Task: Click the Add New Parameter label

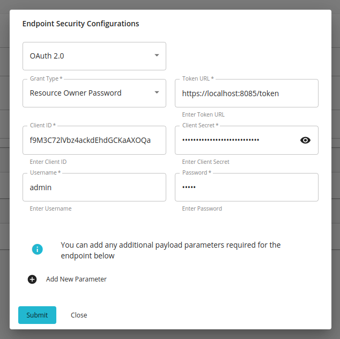Action: click(76, 279)
